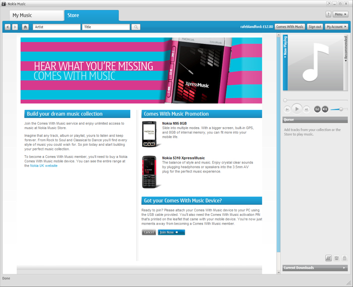Mute audio with the speaker icon
This screenshot has height=287, width=353.
click(x=325, y=109)
